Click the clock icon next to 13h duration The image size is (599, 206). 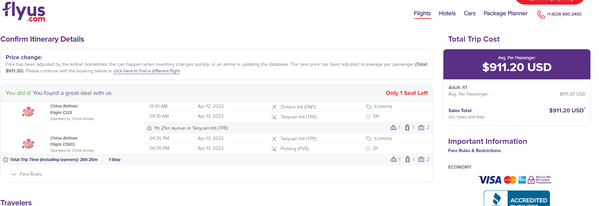coord(368,117)
